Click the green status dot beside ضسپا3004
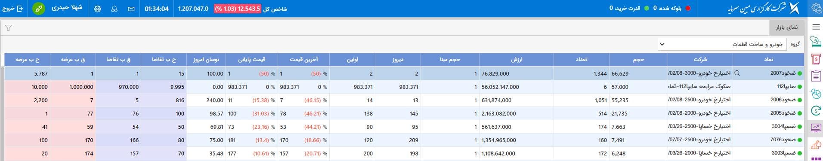 (x=800, y=127)
